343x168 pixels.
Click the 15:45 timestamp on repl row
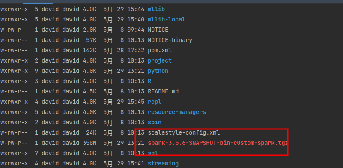tap(136, 102)
